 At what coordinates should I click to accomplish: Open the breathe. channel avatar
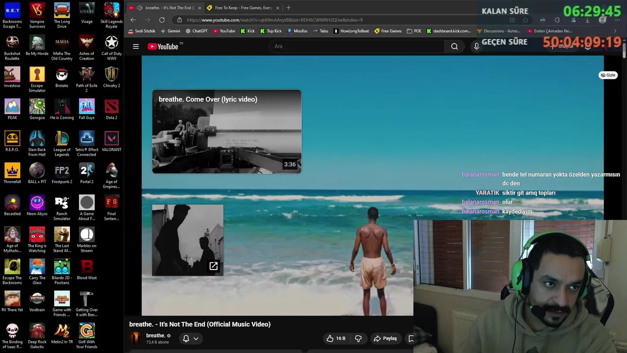[x=136, y=338]
